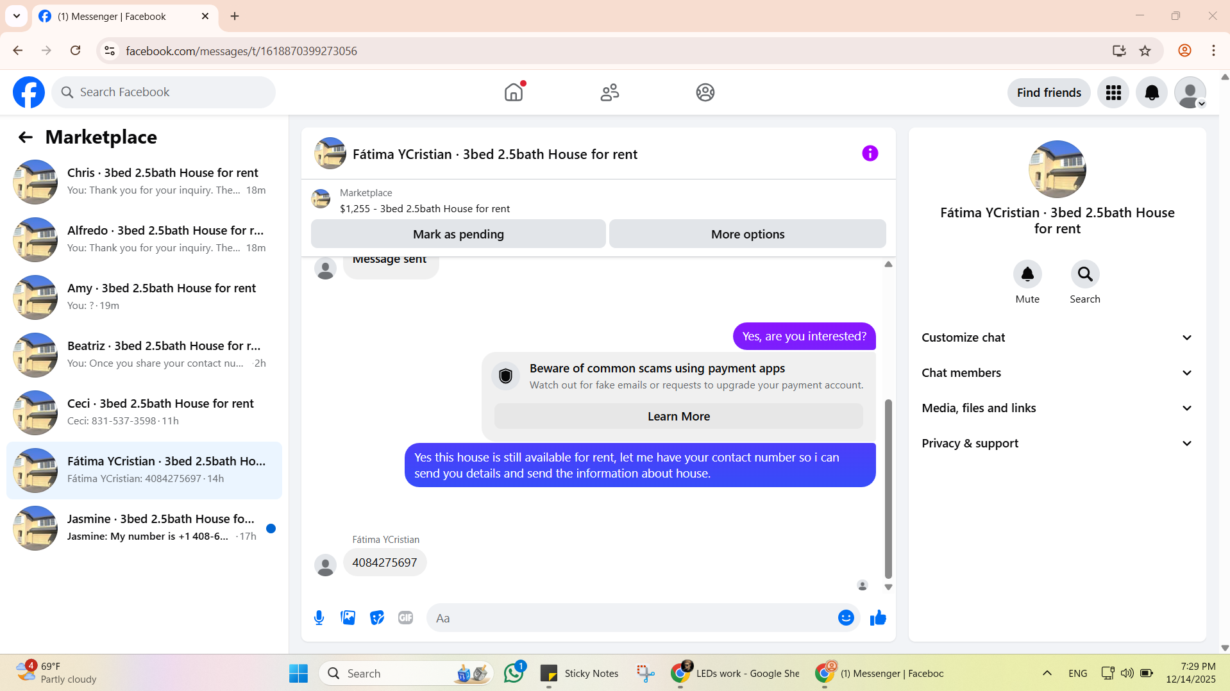The height and width of the screenshot is (691, 1230).
Task: Open the Groups icon in top nav
Action: tap(705, 92)
